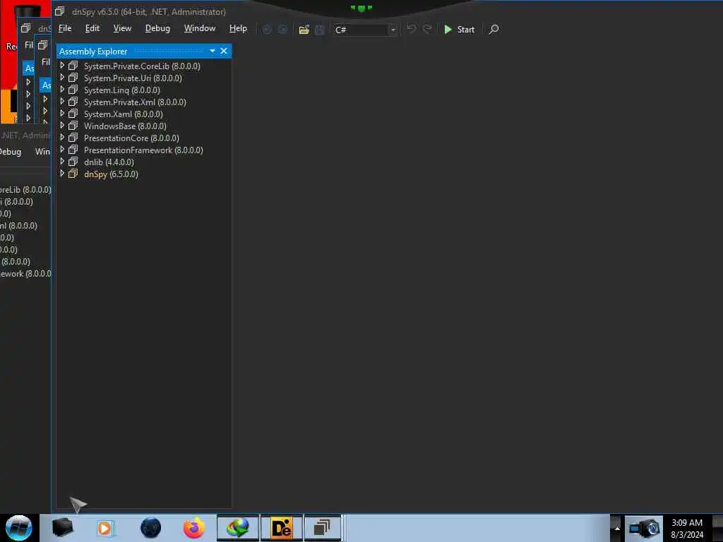Open the black box app on taskbar
Viewport: 723px width, 542px height.
pyautogui.click(x=63, y=528)
